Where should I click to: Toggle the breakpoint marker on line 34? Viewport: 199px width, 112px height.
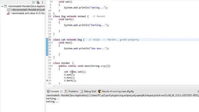click(47, 80)
